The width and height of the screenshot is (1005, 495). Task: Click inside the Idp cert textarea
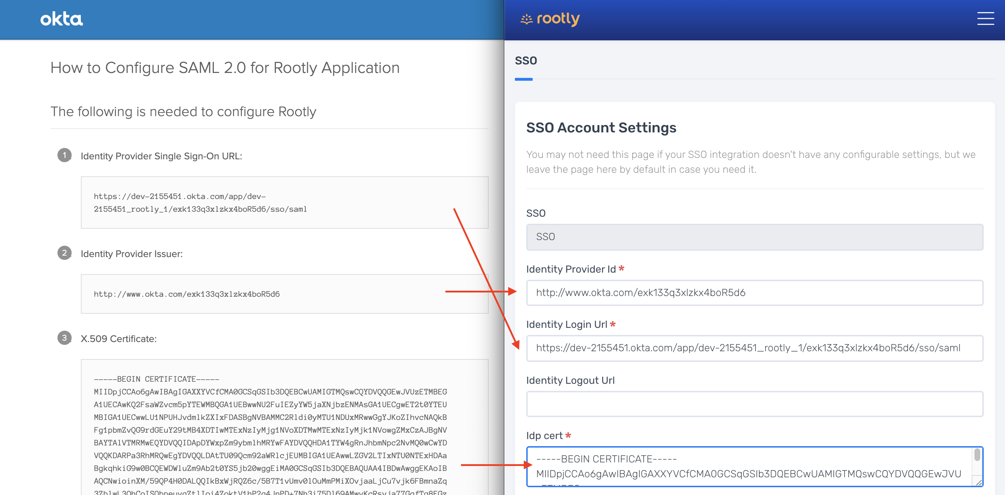749,467
